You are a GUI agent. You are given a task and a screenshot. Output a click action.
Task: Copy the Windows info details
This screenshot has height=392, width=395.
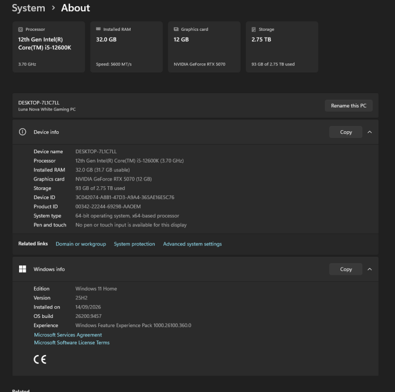pyautogui.click(x=346, y=269)
